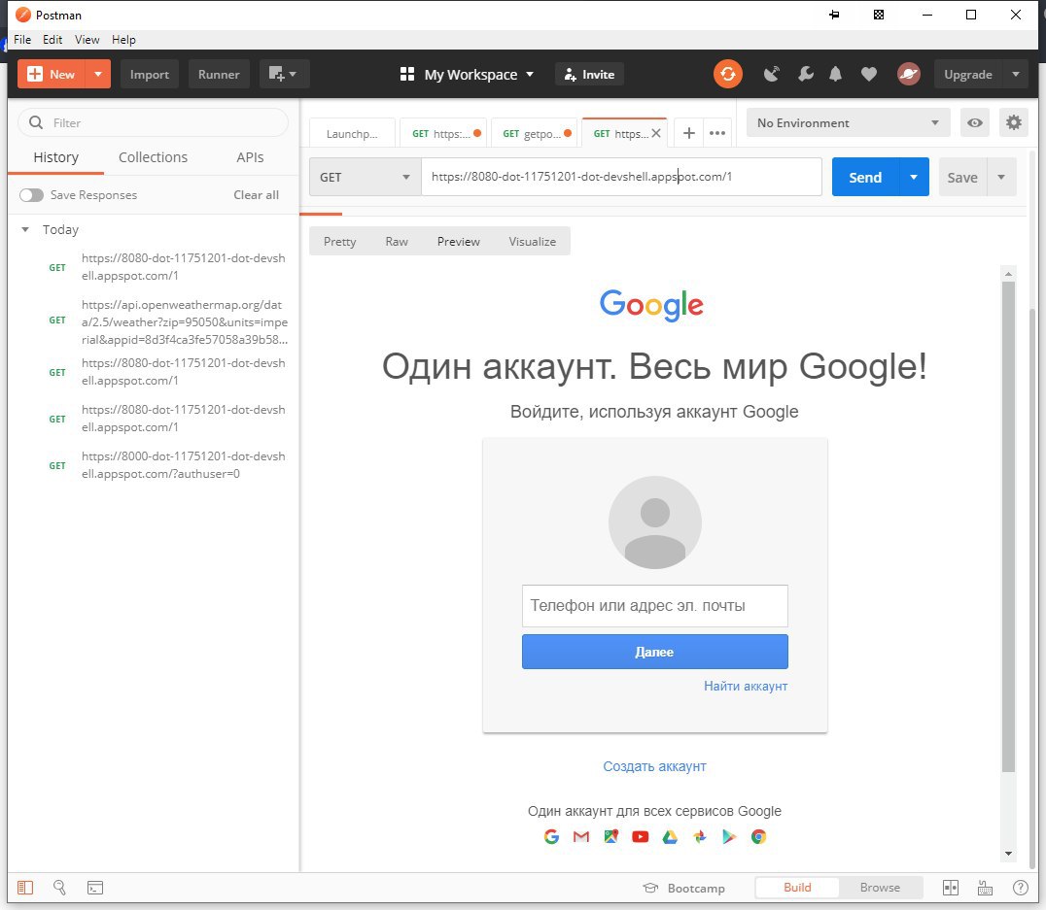Switch to the APIs tab
1046x910 pixels.
[x=250, y=157]
